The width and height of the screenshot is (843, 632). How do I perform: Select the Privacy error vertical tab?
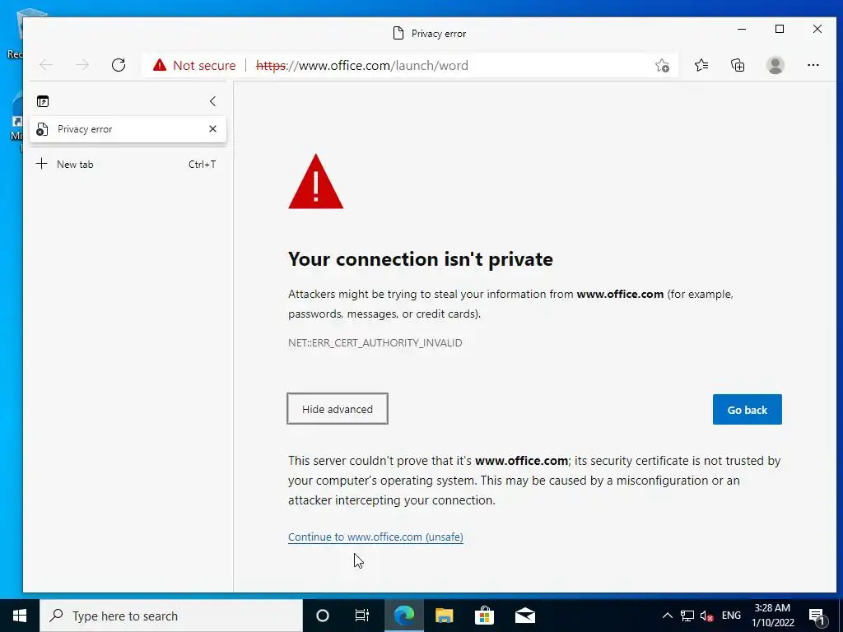coord(128,129)
